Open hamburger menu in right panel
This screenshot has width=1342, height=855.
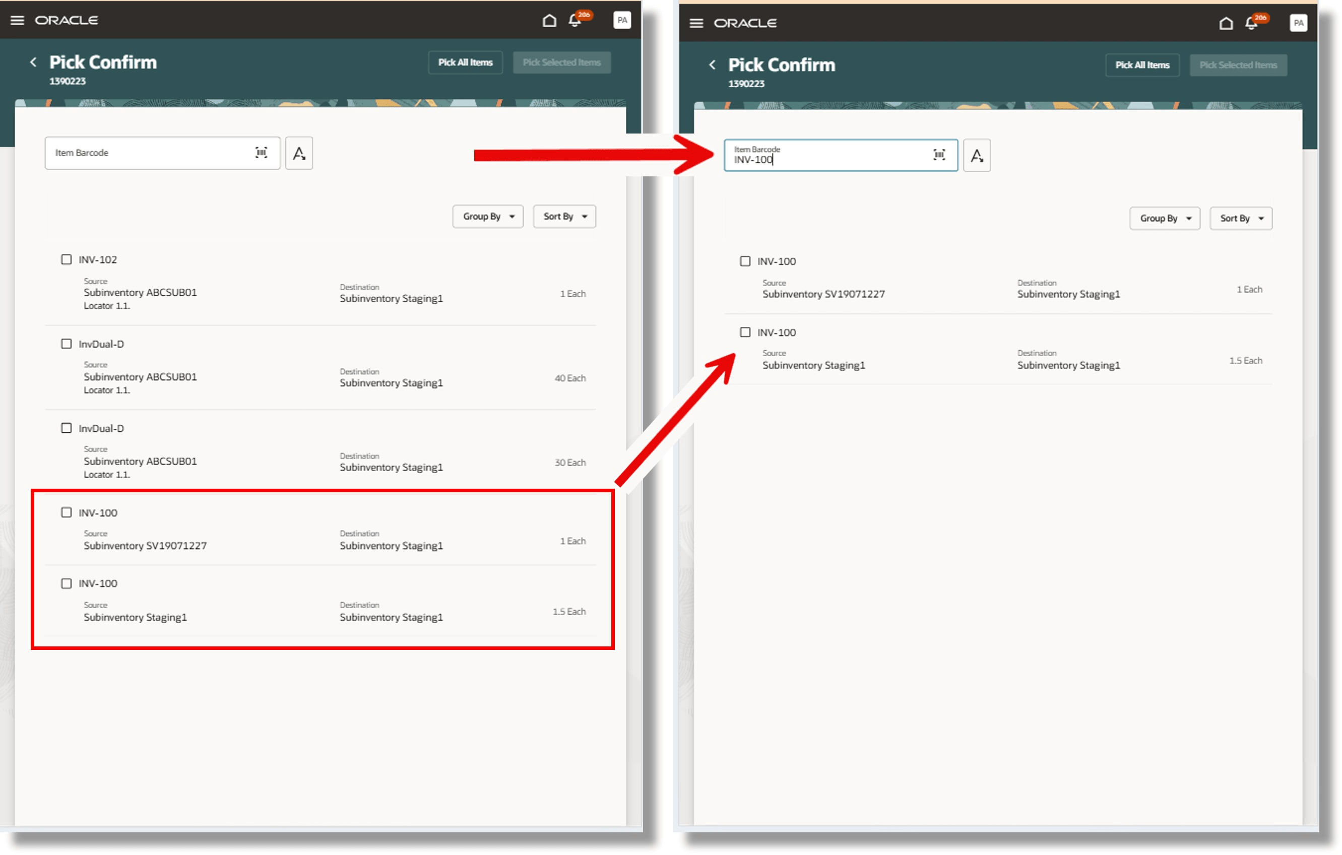click(x=696, y=23)
